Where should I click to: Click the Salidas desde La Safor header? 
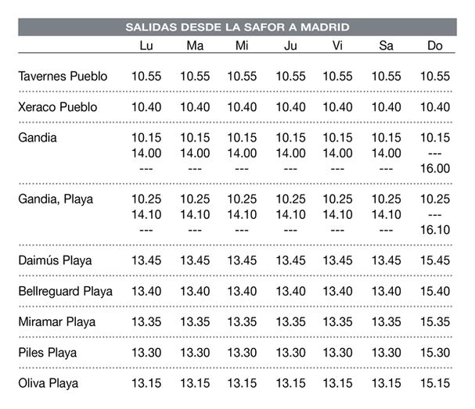tap(238, 27)
